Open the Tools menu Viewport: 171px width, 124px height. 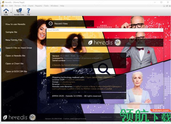(46, 6)
